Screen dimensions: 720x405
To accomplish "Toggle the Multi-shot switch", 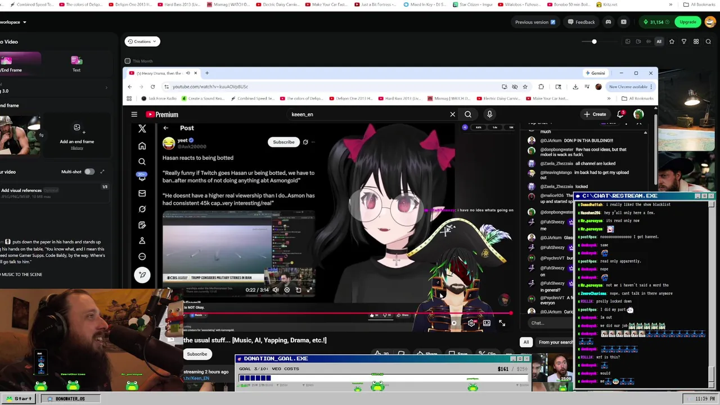I will tap(89, 172).
